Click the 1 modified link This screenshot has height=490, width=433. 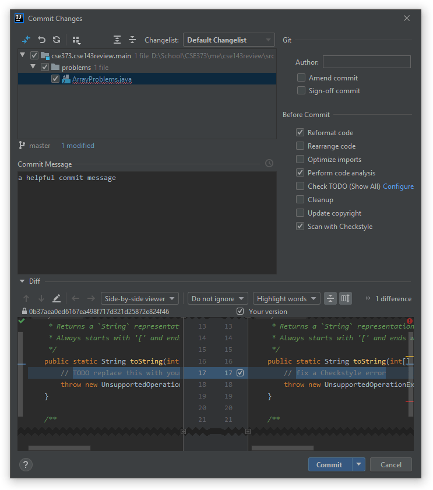coord(78,145)
